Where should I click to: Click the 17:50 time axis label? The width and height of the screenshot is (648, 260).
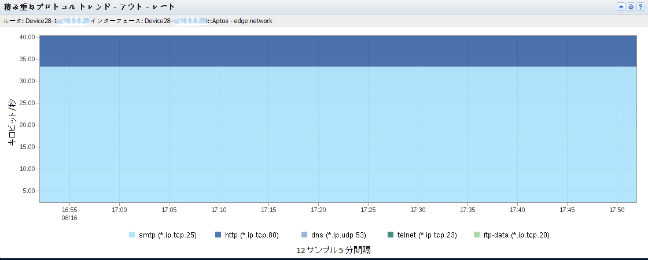[x=617, y=210]
